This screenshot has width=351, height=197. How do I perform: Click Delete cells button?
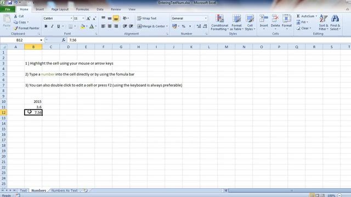pyautogui.click(x=275, y=22)
